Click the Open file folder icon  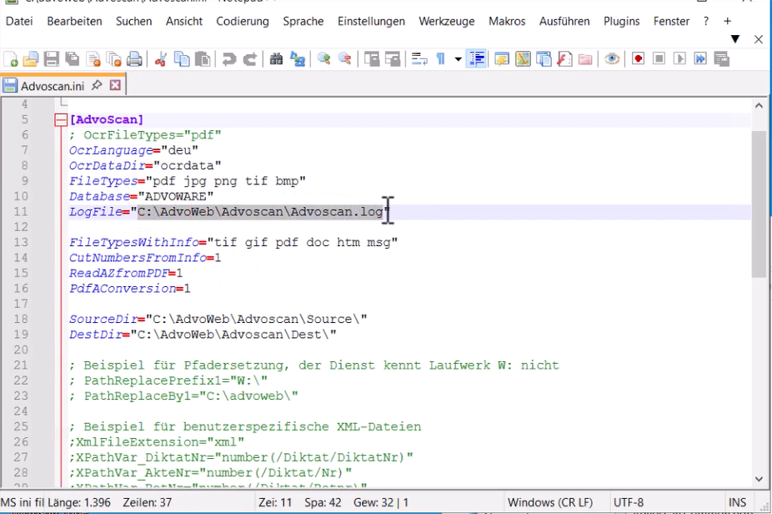(31, 59)
